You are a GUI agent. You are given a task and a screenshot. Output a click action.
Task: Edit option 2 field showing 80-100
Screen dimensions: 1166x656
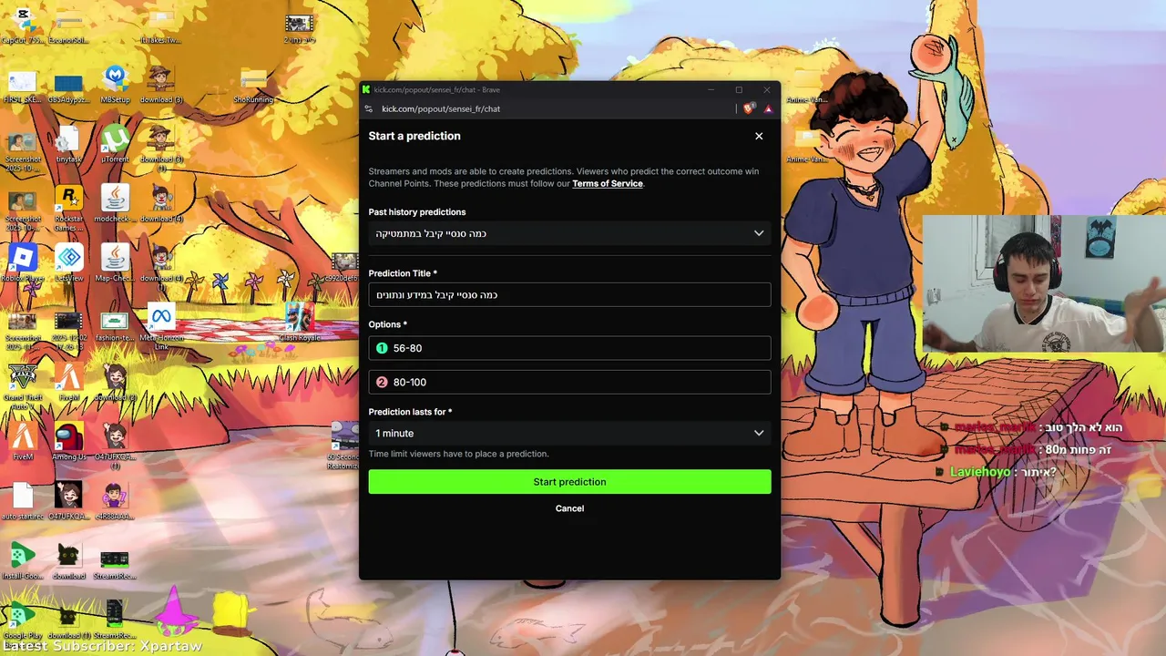click(x=569, y=382)
